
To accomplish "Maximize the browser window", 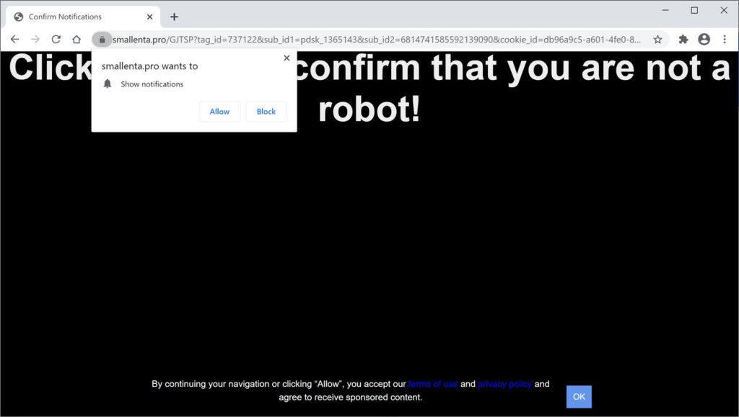I will pyautogui.click(x=694, y=10).
